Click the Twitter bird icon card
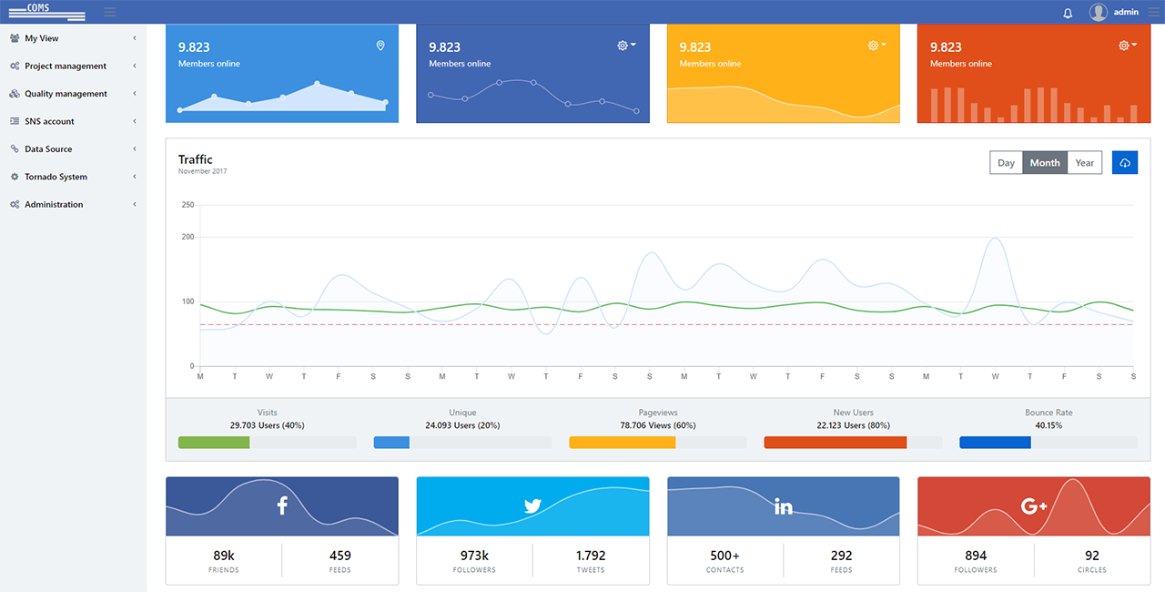1165x592 pixels. [532, 506]
